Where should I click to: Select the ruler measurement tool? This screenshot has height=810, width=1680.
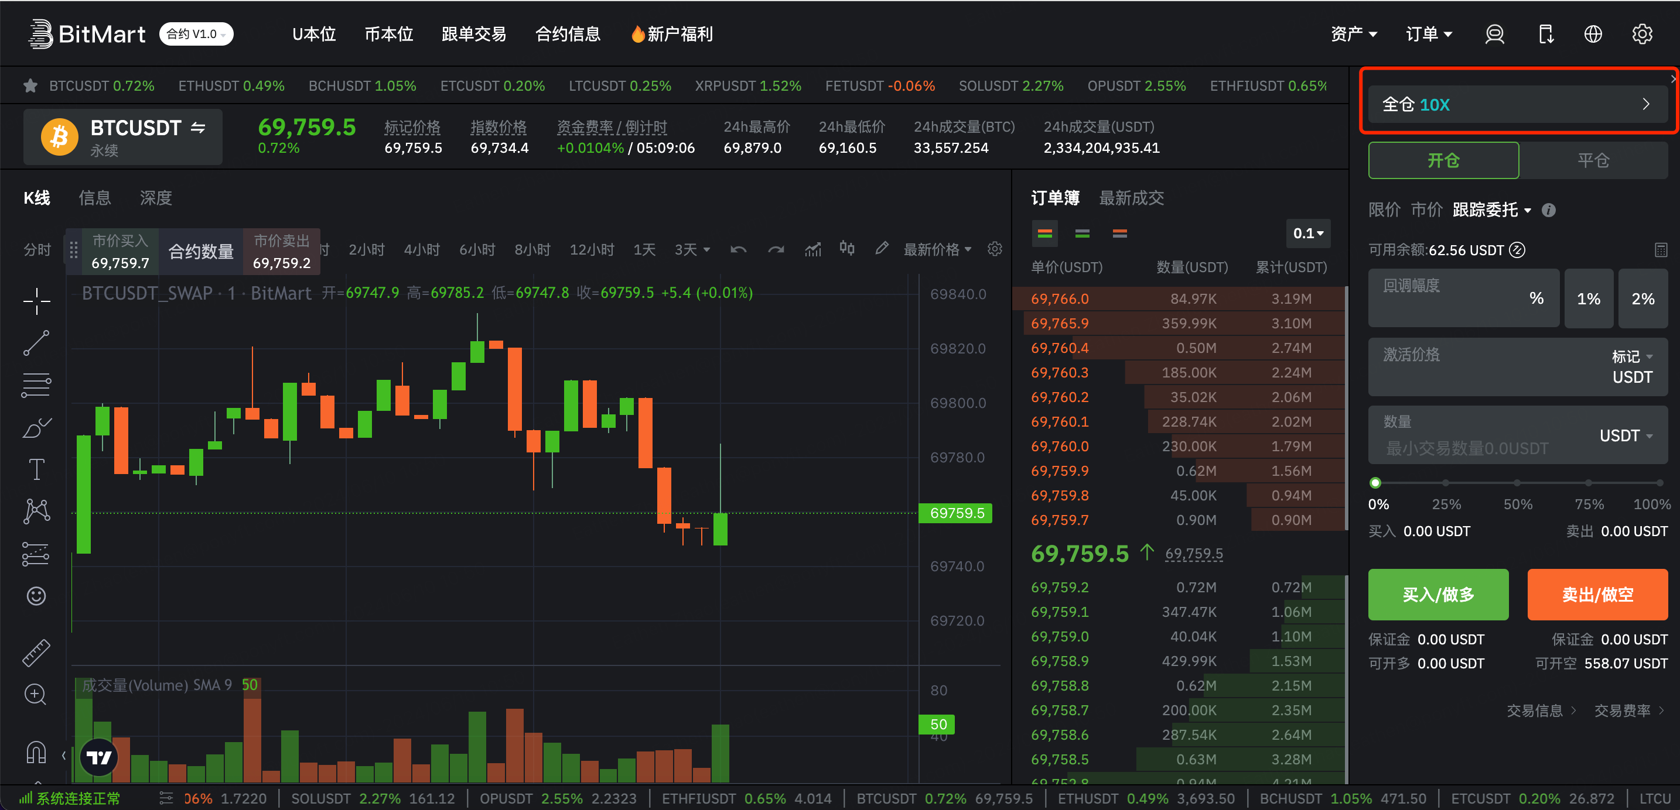coord(36,651)
